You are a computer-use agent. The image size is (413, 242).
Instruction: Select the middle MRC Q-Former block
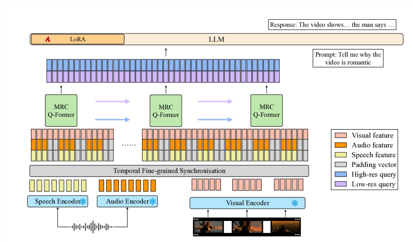[166, 111]
